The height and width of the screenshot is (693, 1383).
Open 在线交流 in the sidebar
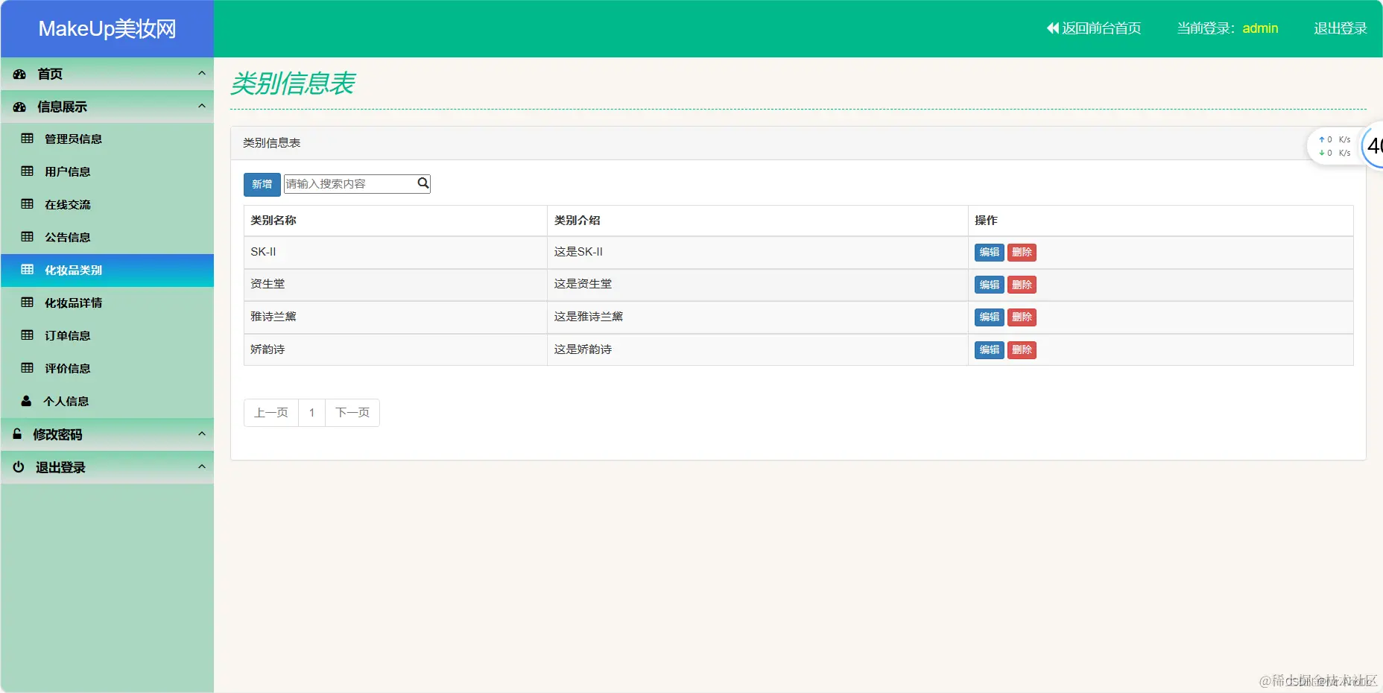[x=107, y=204]
